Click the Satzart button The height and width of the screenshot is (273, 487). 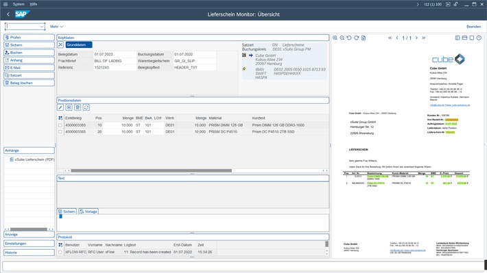29,75
